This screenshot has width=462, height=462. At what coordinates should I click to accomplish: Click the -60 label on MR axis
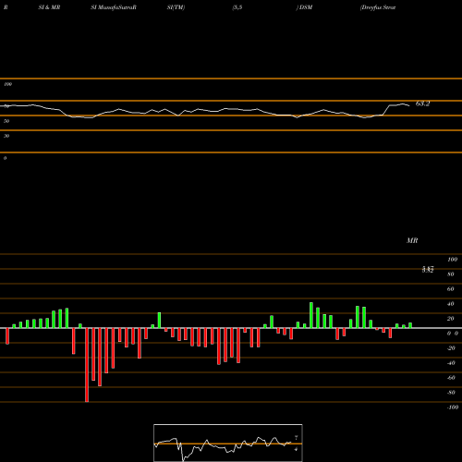point(451,378)
